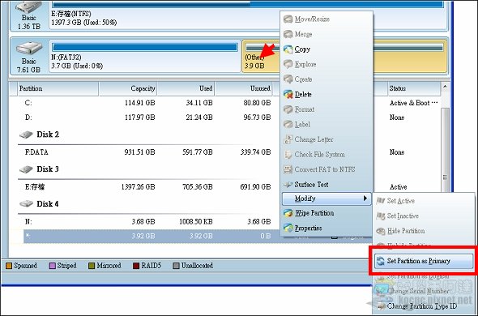Click the Properties icon in context menu
Image resolution: width=478 pixels, height=316 pixels.
point(288,228)
